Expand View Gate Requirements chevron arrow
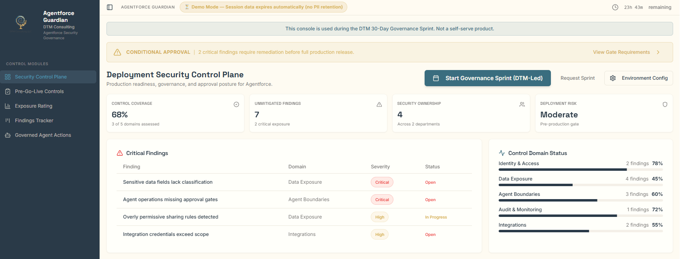Image resolution: width=680 pixels, height=259 pixels. [x=658, y=52]
